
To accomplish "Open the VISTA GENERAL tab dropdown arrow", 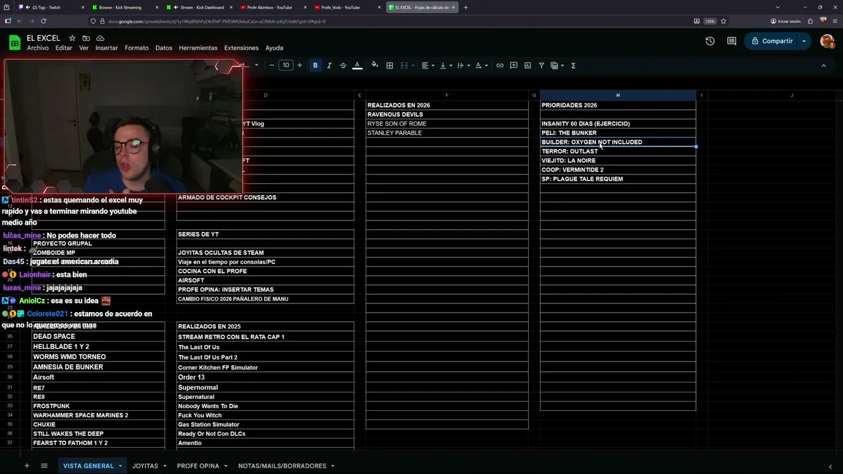I will tap(120, 466).
